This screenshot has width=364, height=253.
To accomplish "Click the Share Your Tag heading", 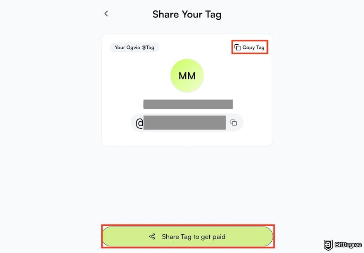I will [187, 14].
